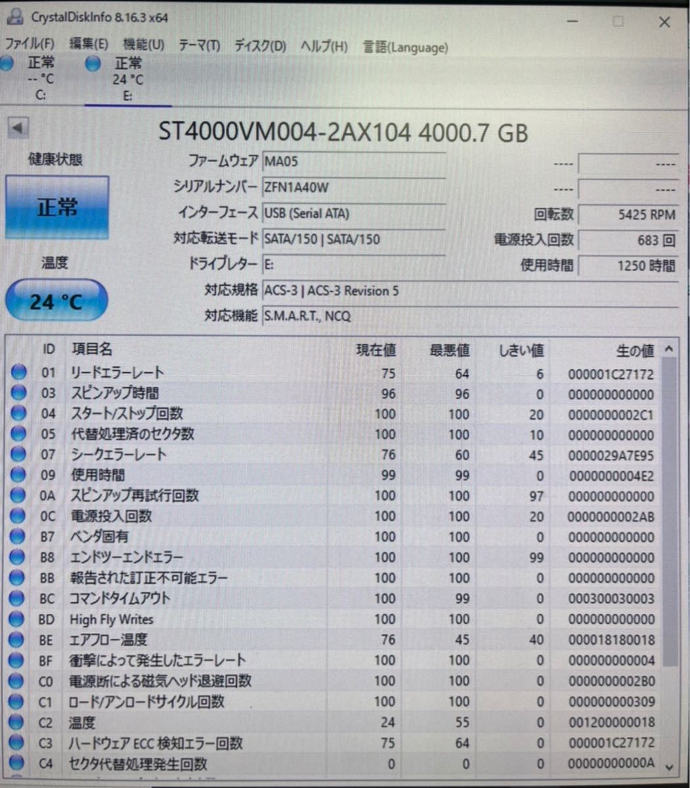Click the 最悪値 column header
The width and height of the screenshot is (690, 788).
[449, 351]
